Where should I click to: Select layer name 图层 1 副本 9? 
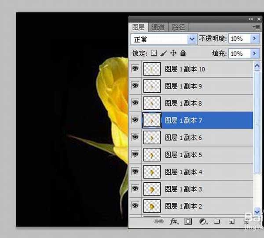183,86
